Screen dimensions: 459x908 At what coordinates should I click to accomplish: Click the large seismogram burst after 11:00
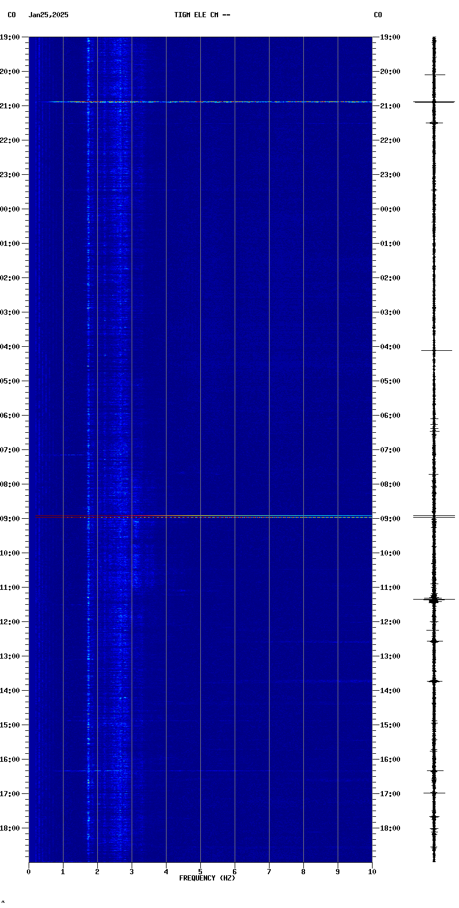click(434, 600)
